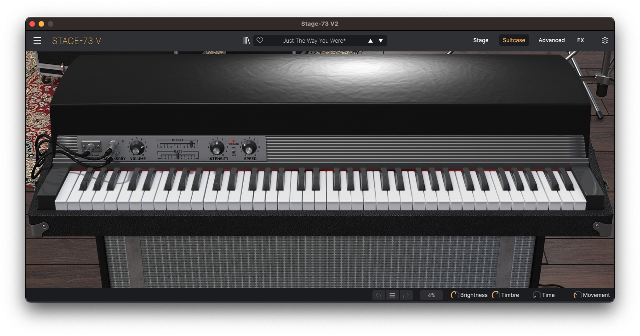Select the Suitcase view tab
Screen dimensions: 640x336
pos(514,40)
